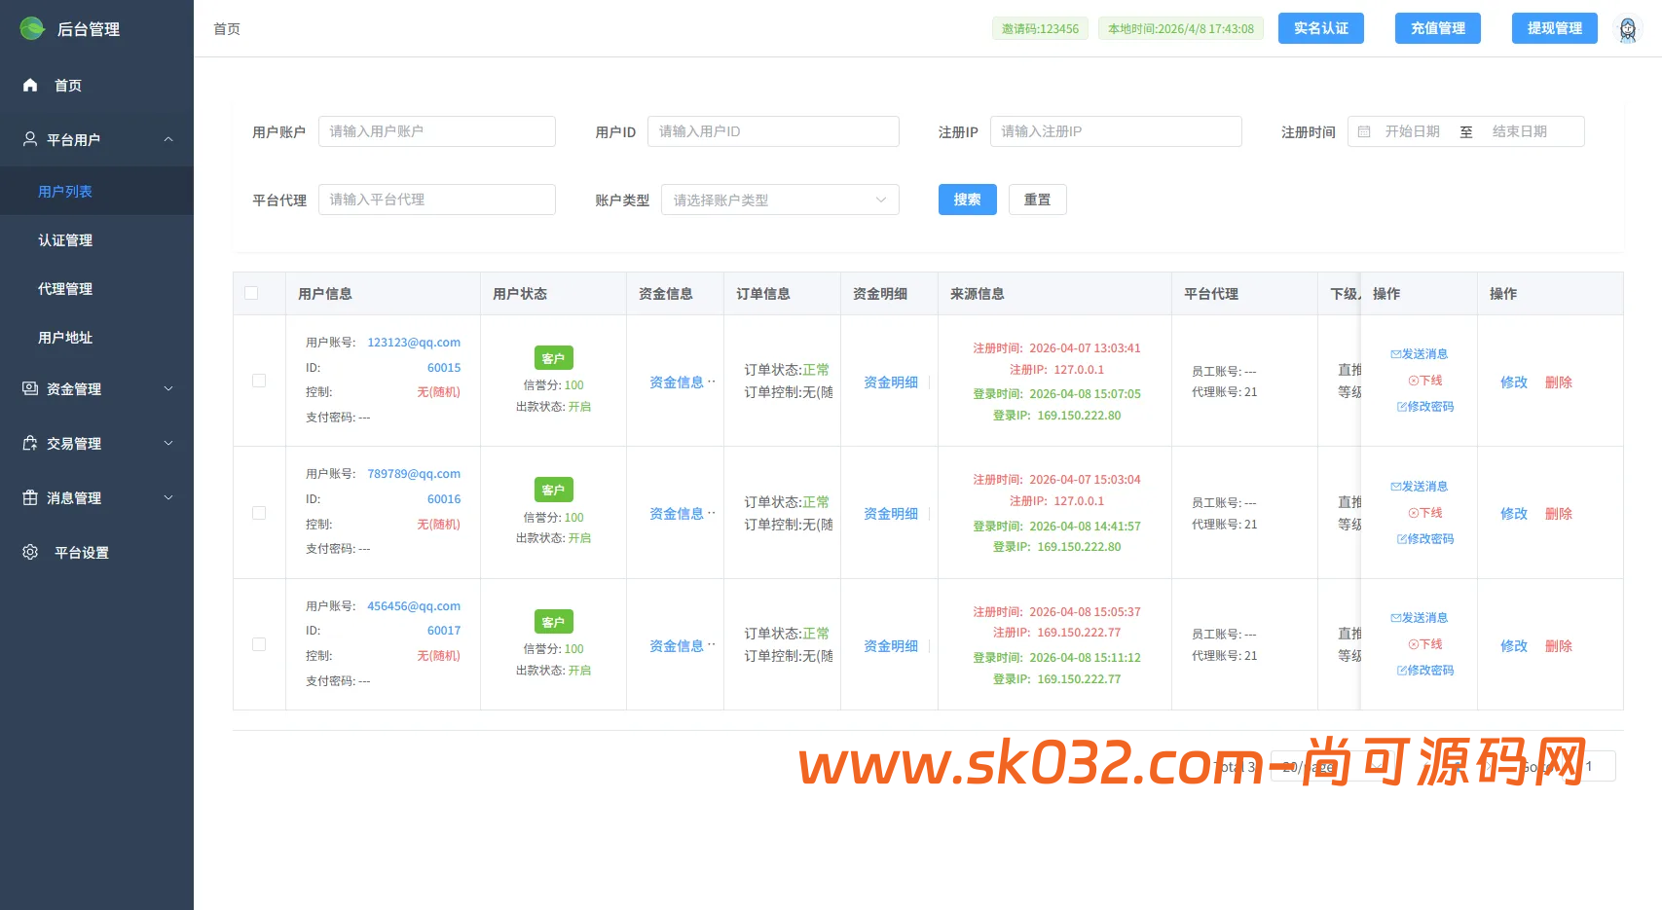Click account link 123123@qq.com
Image resolution: width=1662 pixels, height=910 pixels.
point(414,342)
